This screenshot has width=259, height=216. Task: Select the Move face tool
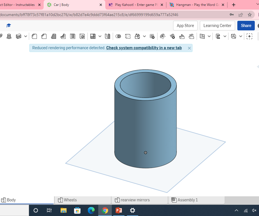pyautogui.click(x=182, y=36)
